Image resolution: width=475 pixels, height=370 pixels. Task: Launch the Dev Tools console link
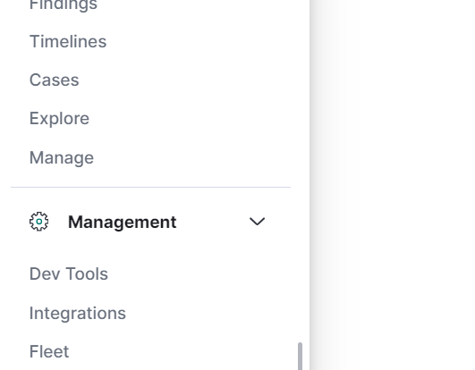[x=69, y=273]
